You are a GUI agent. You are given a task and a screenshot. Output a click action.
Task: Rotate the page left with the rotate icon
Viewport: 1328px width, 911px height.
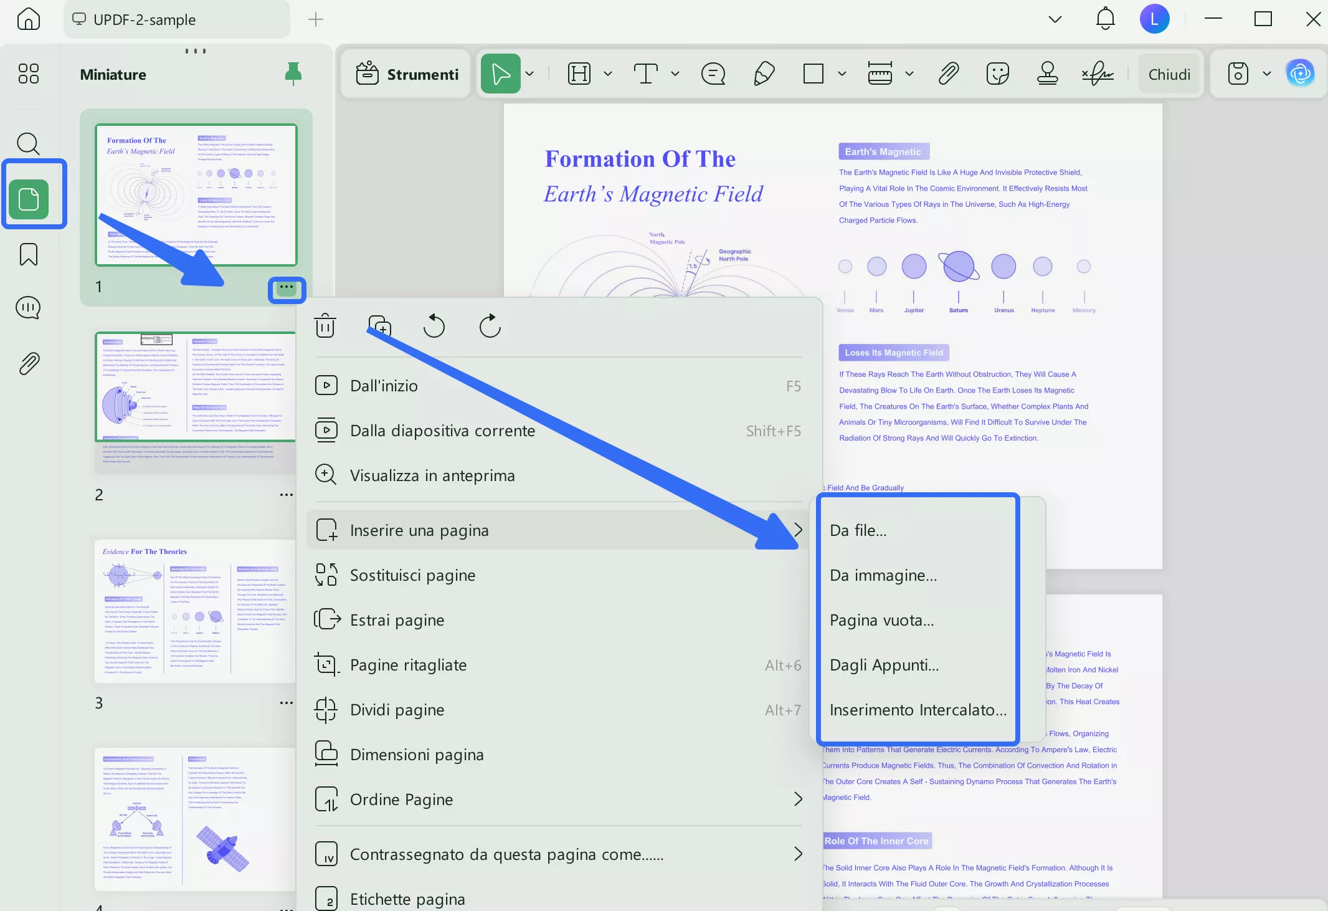[x=434, y=326]
